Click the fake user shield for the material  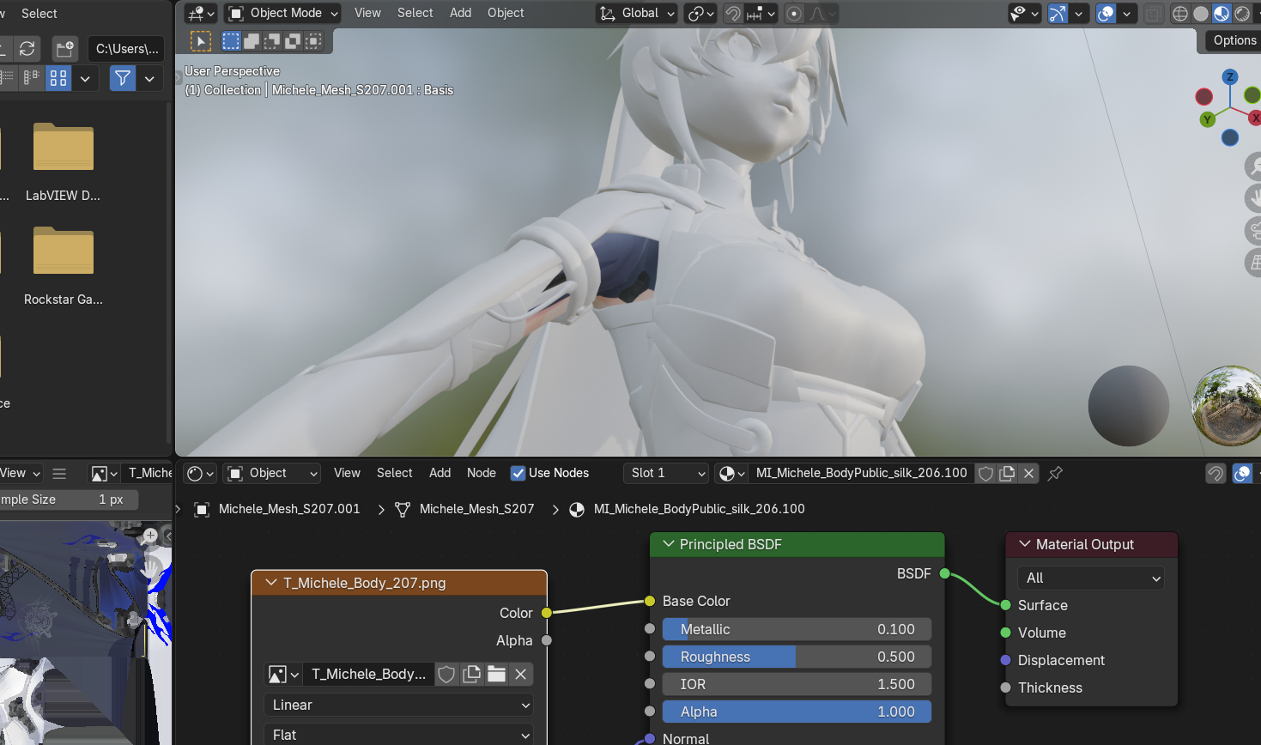pyautogui.click(x=986, y=473)
